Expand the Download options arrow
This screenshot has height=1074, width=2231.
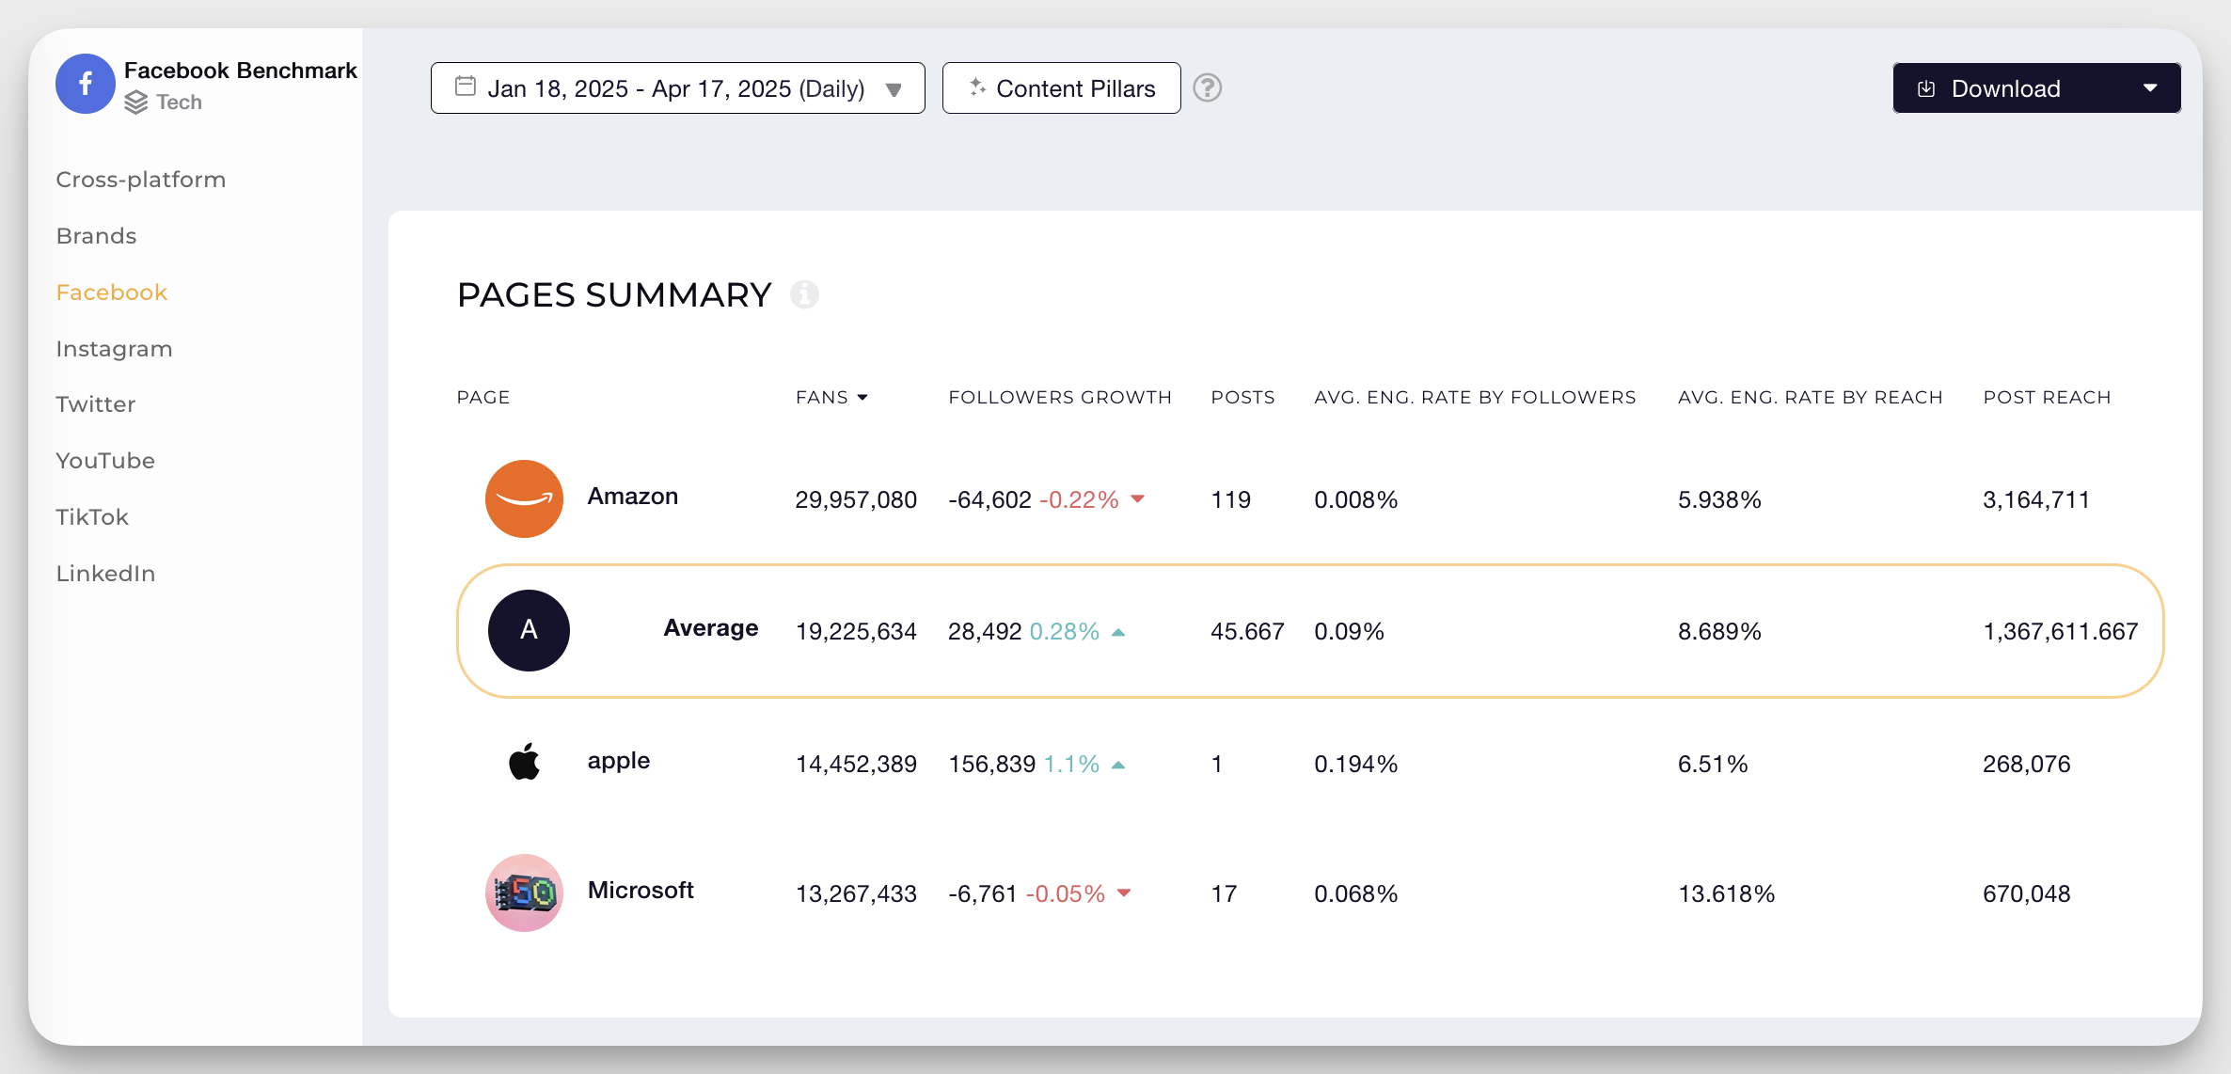point(2150,88)
